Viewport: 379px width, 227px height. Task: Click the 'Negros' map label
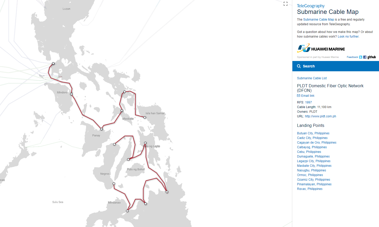coord(105,174)
